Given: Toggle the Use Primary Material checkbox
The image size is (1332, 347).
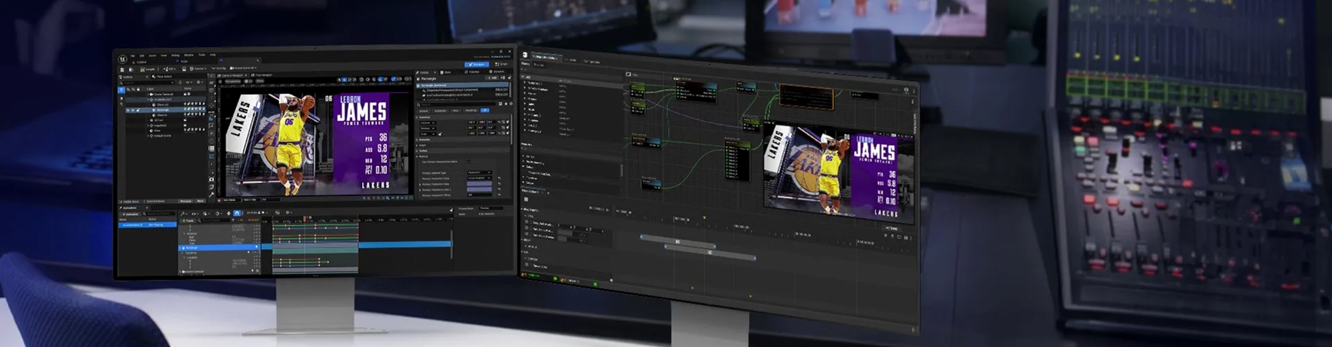Looking at the screenshot, I should coord(468,161).
